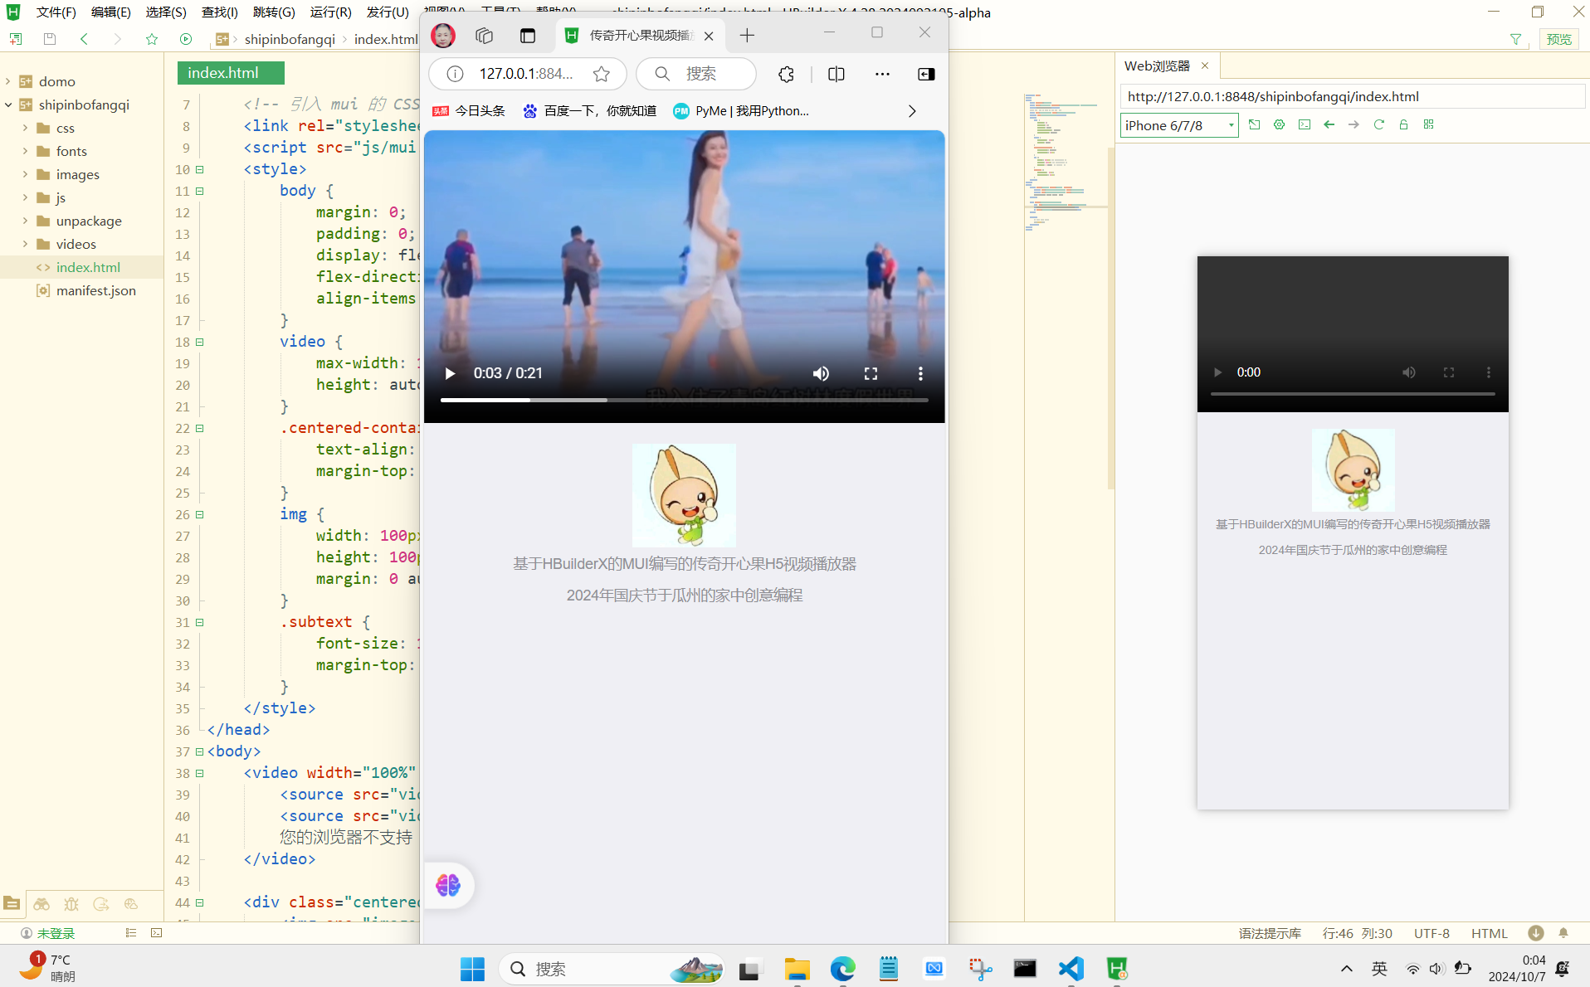This screenshot has width=1590, height=987.
Task: Open 今日头条 bookmark in Edge
Action: click(x=470, y=111)
